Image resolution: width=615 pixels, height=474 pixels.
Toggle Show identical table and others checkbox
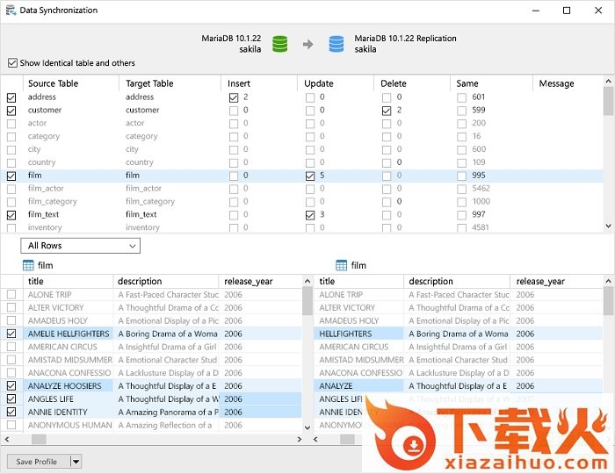pyautogui.click(x=12, y=62)
